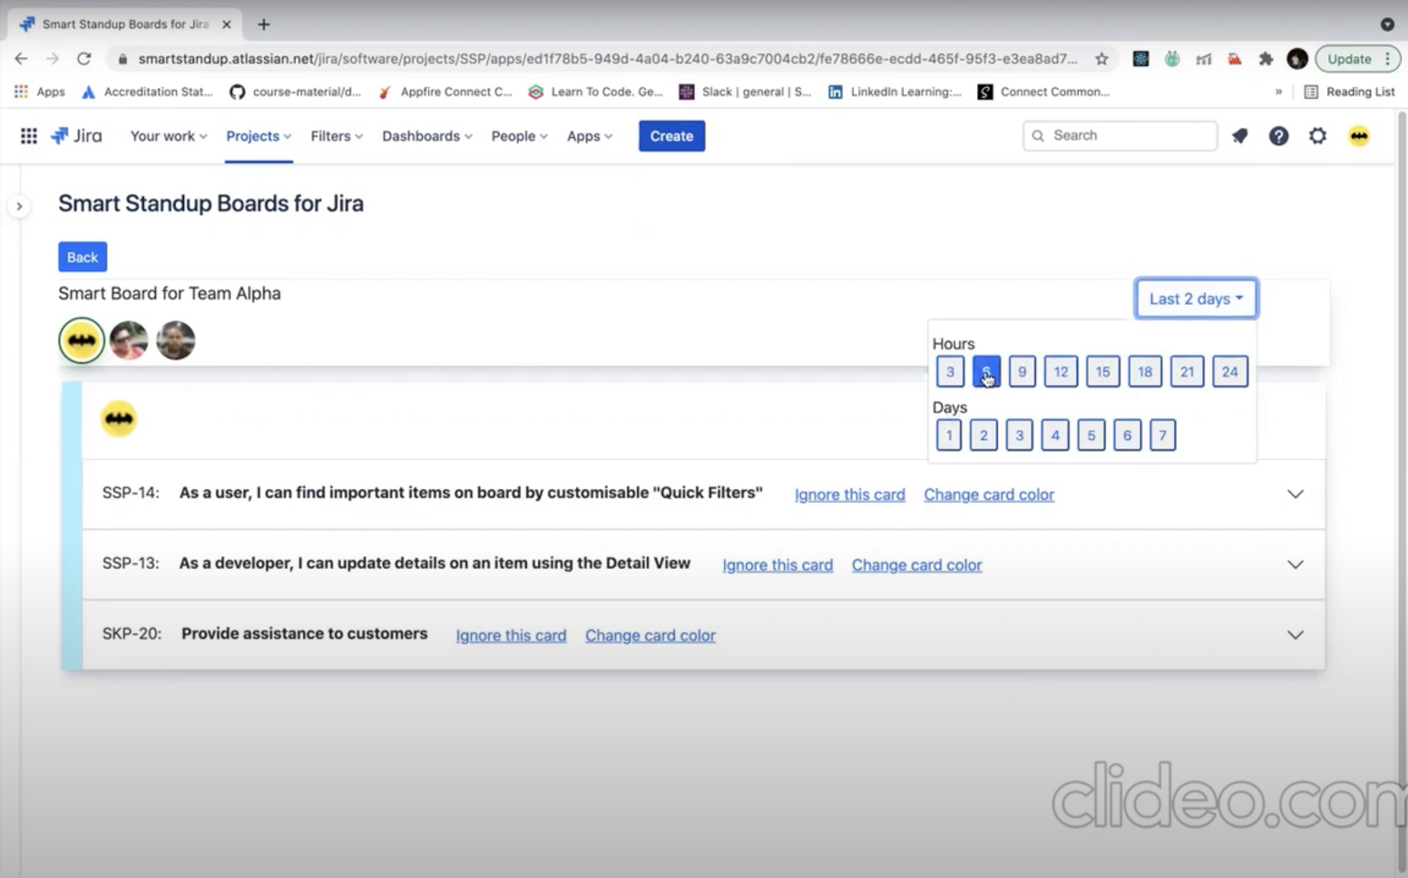This screenshot has height=878, width=1408.
Task: Click the Jira notifications icon
Action: click(1240, 136)
